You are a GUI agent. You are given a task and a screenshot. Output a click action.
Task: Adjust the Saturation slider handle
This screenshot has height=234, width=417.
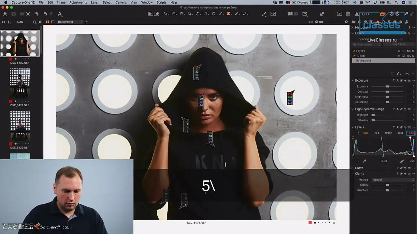387,102
